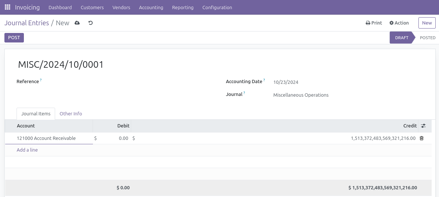Click the Print printer button

pyautogui.click(x=374, y=23)
